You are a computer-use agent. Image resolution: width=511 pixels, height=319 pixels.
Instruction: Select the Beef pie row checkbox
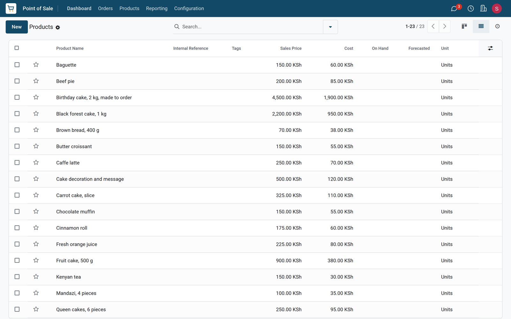click(17, 81)
